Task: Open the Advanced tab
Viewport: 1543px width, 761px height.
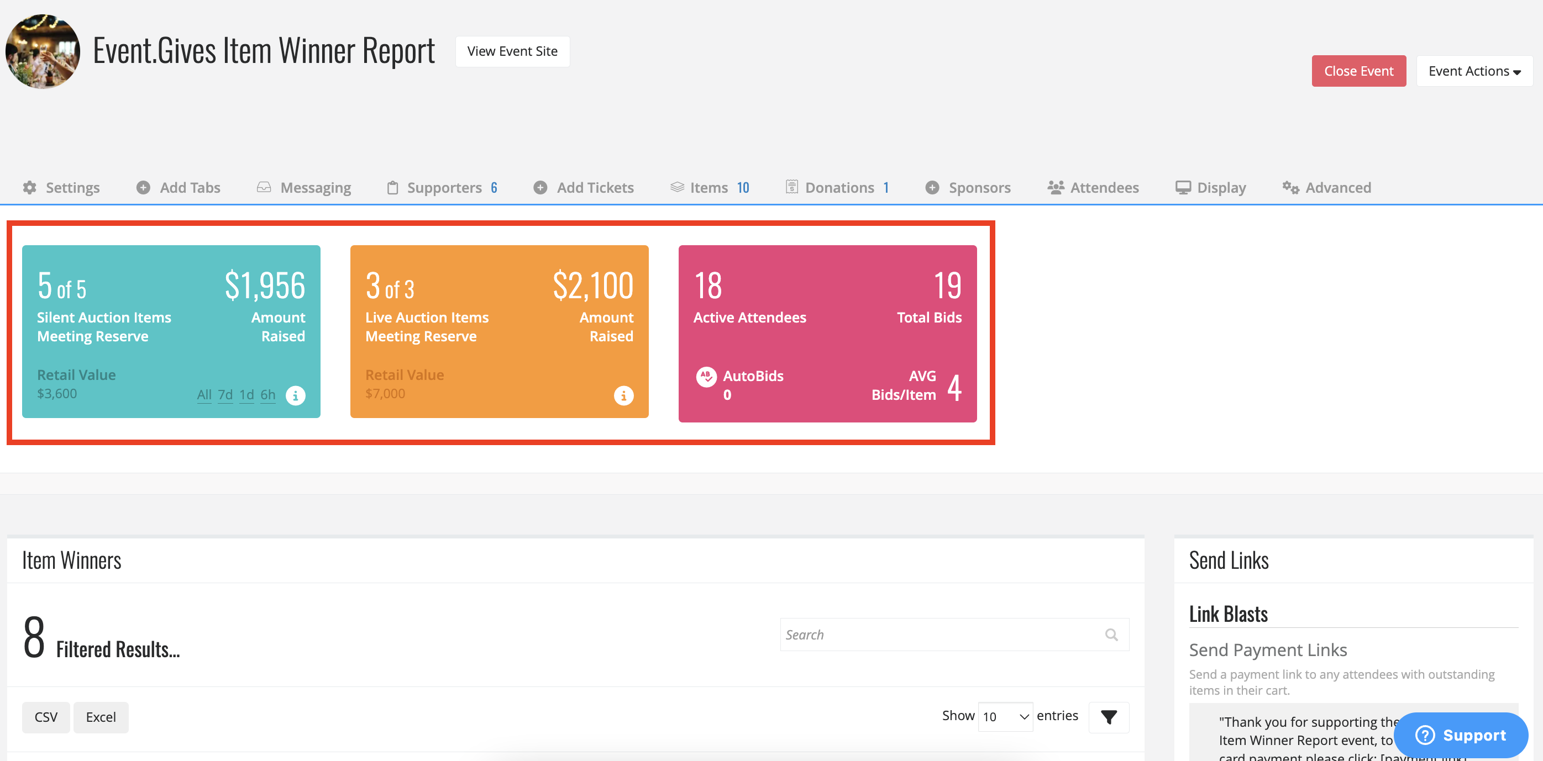Action: point(1327,187)
